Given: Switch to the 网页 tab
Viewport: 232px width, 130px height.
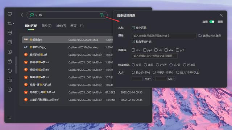Looking at the screenshot, I should point(73,26).
